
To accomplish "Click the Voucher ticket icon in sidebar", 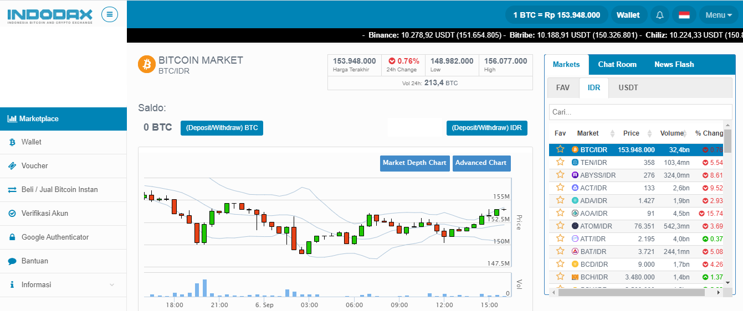I will point(12,166).
